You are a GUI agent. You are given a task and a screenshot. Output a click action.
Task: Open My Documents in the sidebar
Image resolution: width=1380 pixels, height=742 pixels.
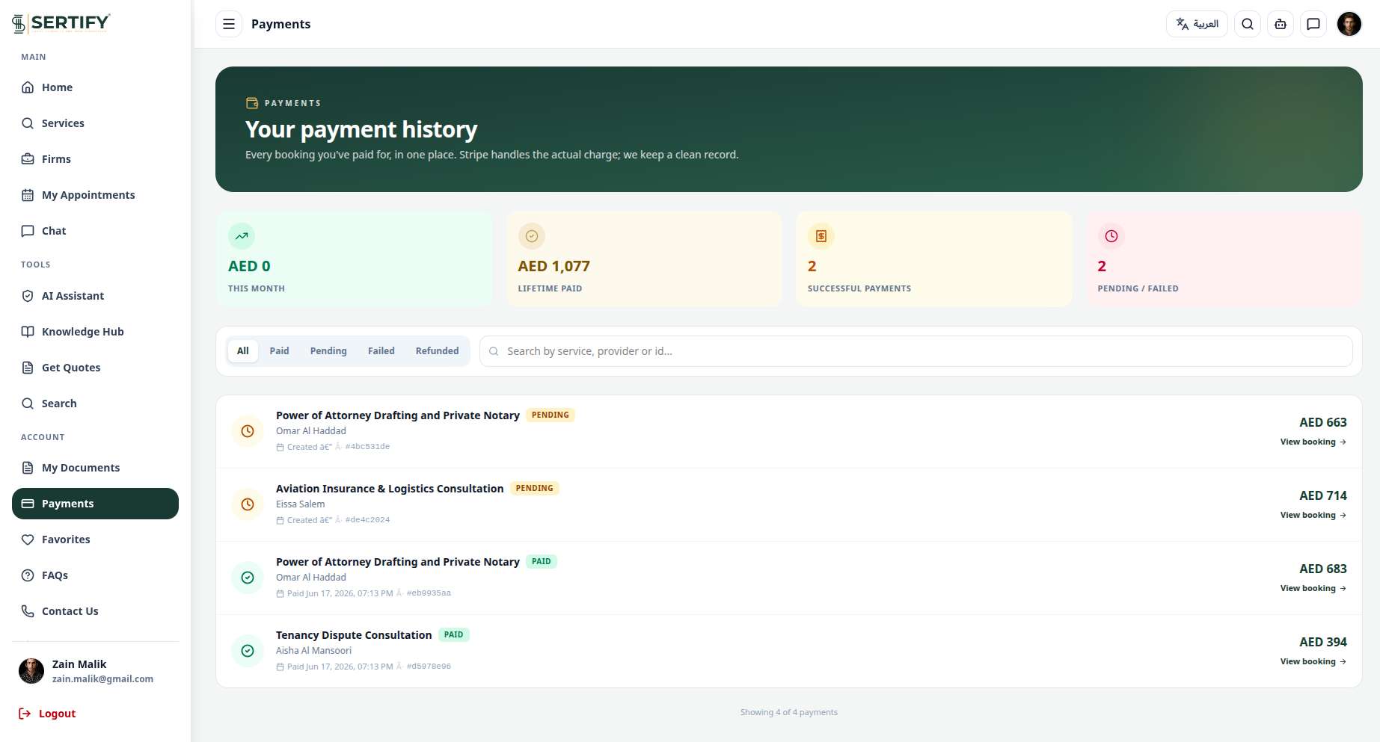tap(95, 468)
